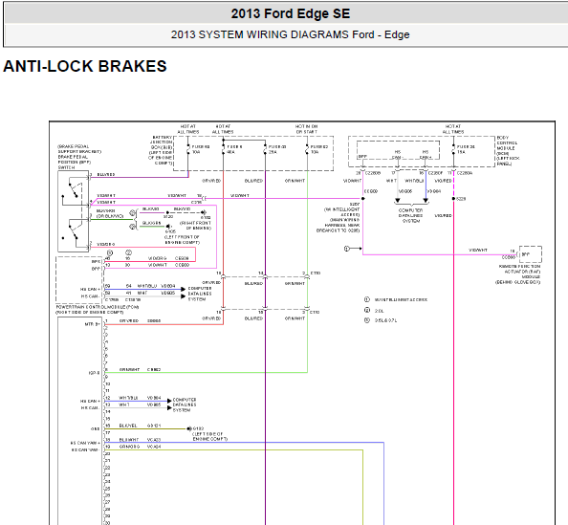The image size is (568, 525).
Task: Click the 40A fuse symbol in junction box
Action: pyautogui.click(x=223, y=149)
